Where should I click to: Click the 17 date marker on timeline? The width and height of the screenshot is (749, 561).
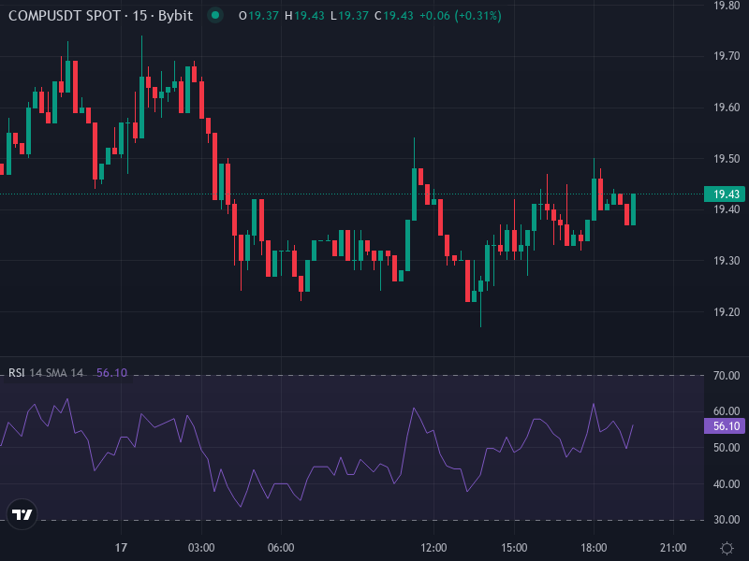(120, 549)
